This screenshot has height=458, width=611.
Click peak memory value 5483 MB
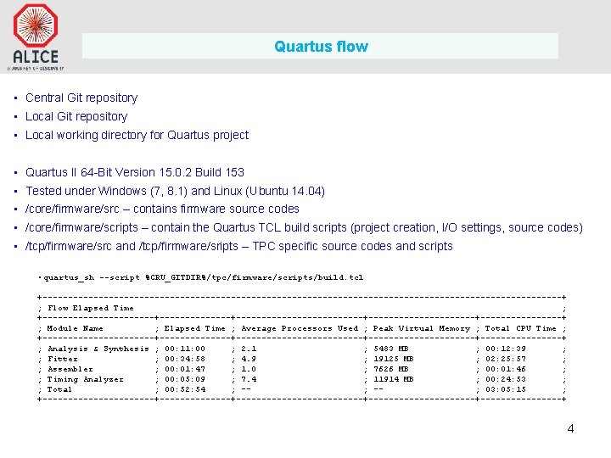[x=391, y=349]
